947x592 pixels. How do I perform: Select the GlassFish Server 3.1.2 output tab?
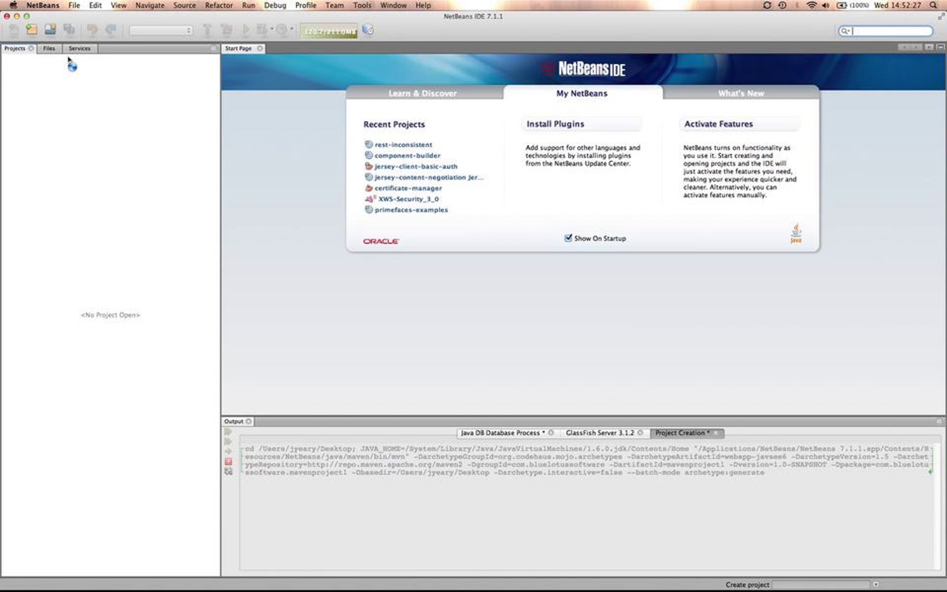click(x=599, y=433)
